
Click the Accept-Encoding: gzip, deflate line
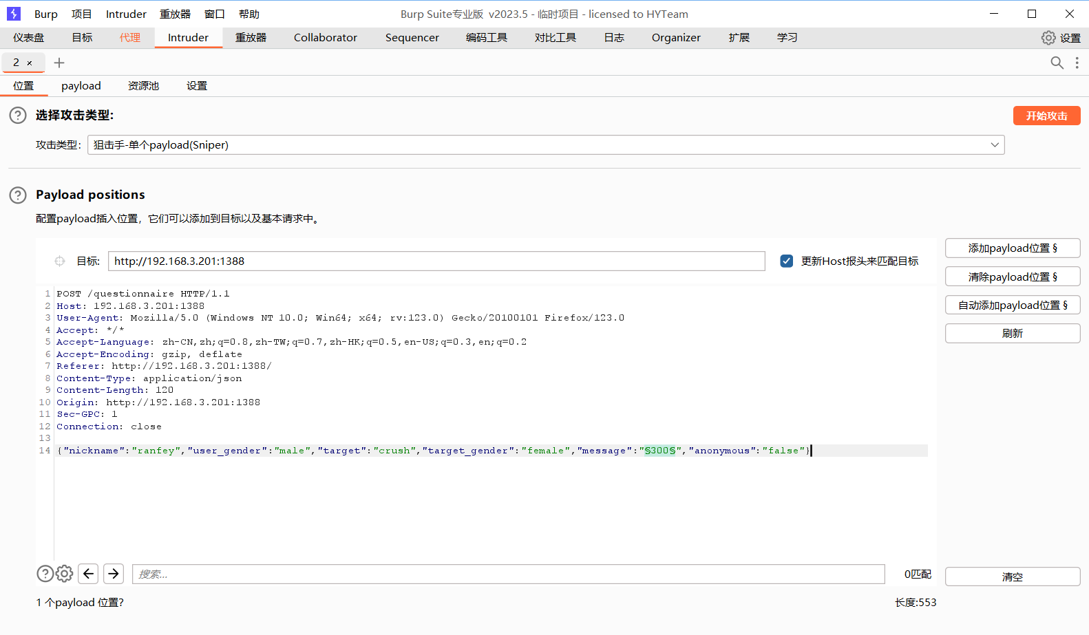(149, 354)
